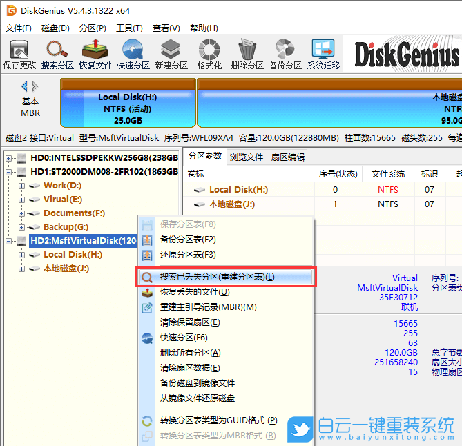
Task: Click the 新建分区 (New Partition) toolbar icon
Action: [171, 54]
